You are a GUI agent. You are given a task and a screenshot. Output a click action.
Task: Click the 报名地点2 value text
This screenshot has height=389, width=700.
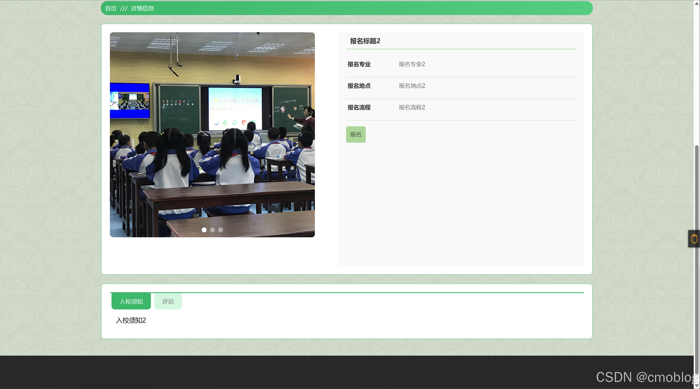(412, 86)
